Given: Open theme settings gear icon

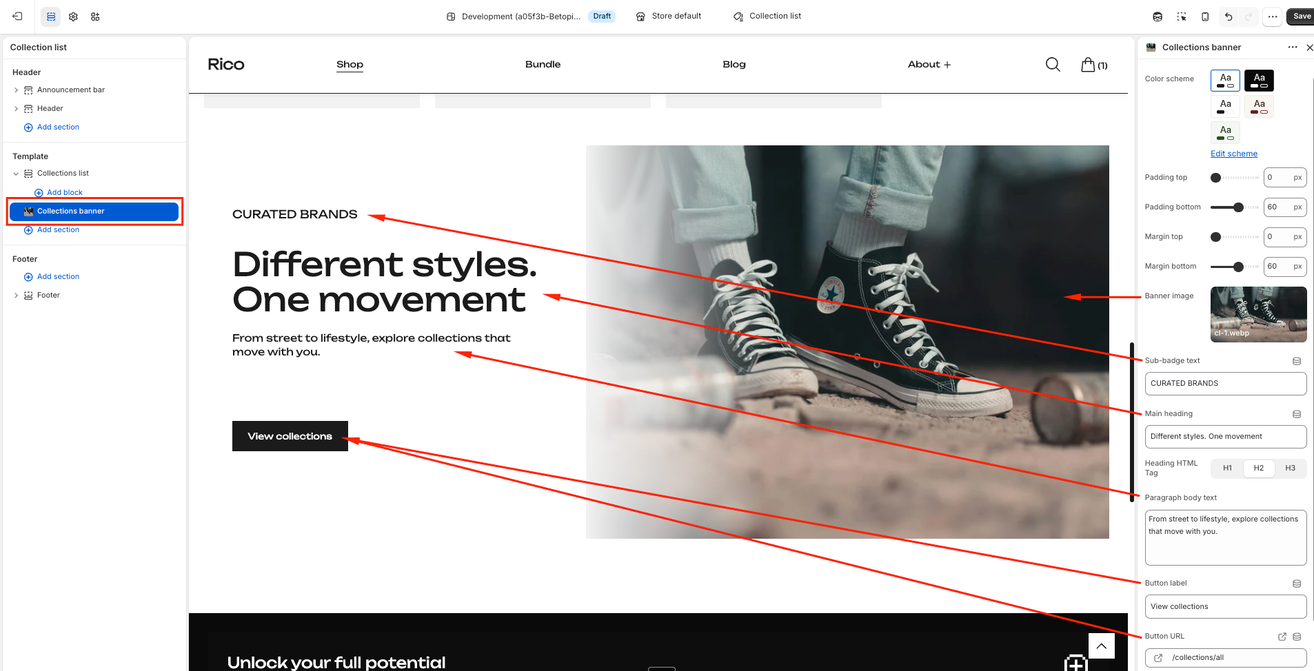Looking at the screenshot, I should (73, 17).
